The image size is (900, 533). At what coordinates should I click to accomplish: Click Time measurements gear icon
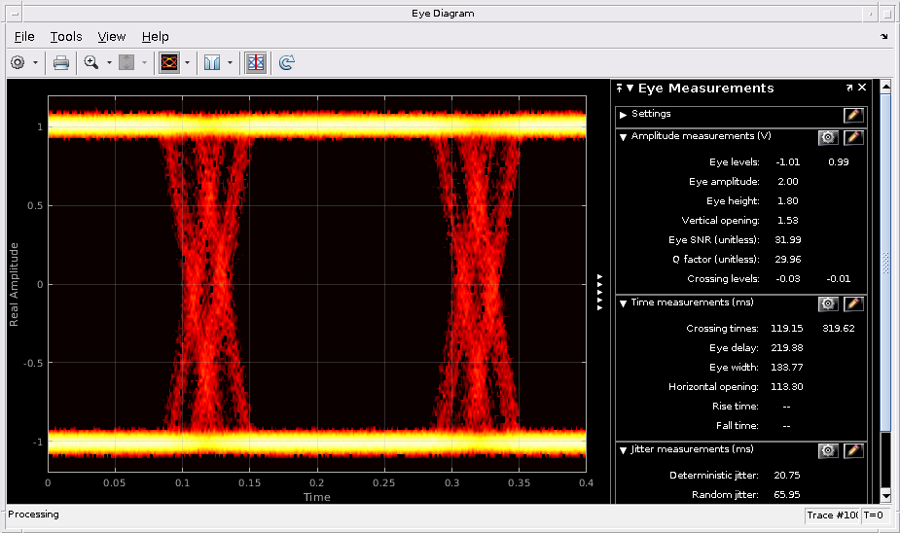828,303
